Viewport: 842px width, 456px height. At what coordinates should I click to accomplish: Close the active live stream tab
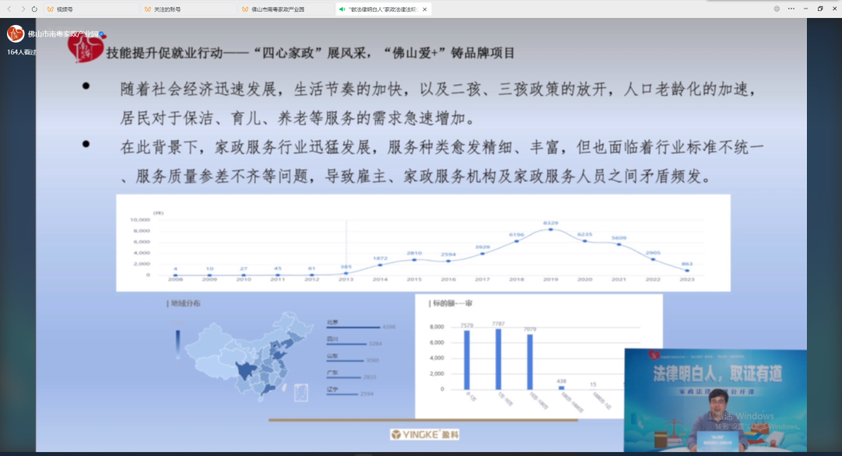point(425,9)
